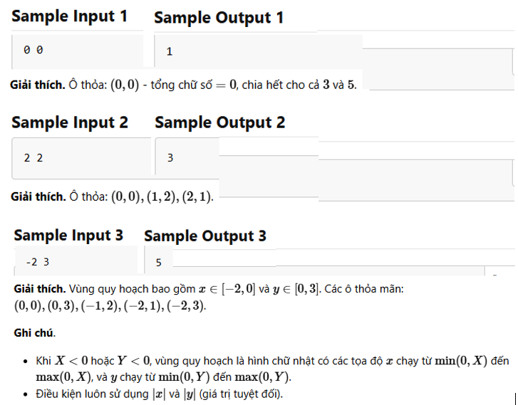Click the sample output 3 value '5'
This screenshot has height=405, width=518.
[x=159, y=263]
